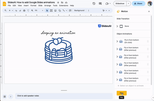
Task: Click the Motion panel scrollbar
Action: coord(151,50)
